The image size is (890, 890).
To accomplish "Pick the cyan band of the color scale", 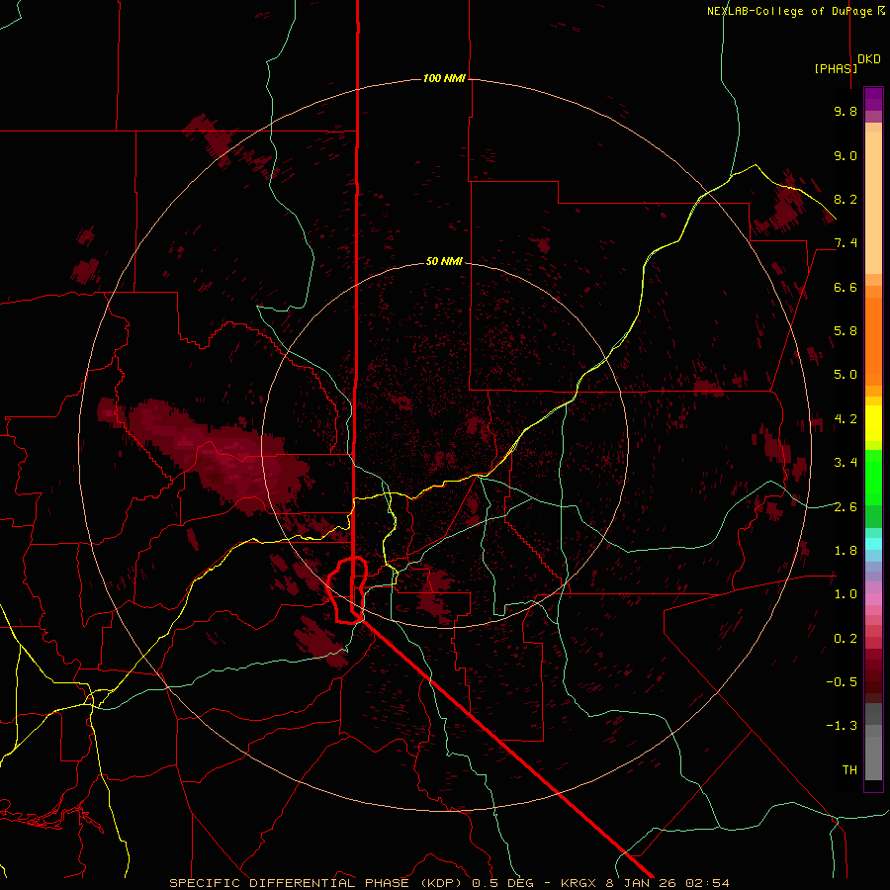I will pyautogui.click(x=873, y=544).
